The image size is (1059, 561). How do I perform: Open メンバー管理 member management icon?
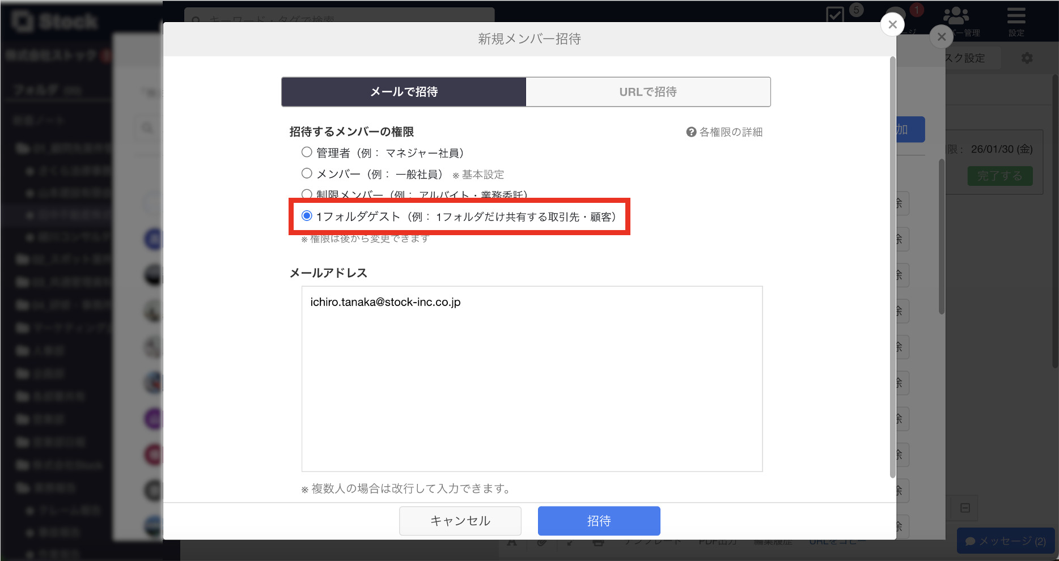955,16
